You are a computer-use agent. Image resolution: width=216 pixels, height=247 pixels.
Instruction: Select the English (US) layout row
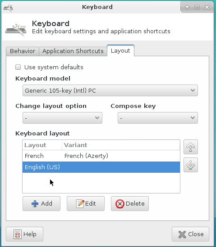click(x=101, y=167)
